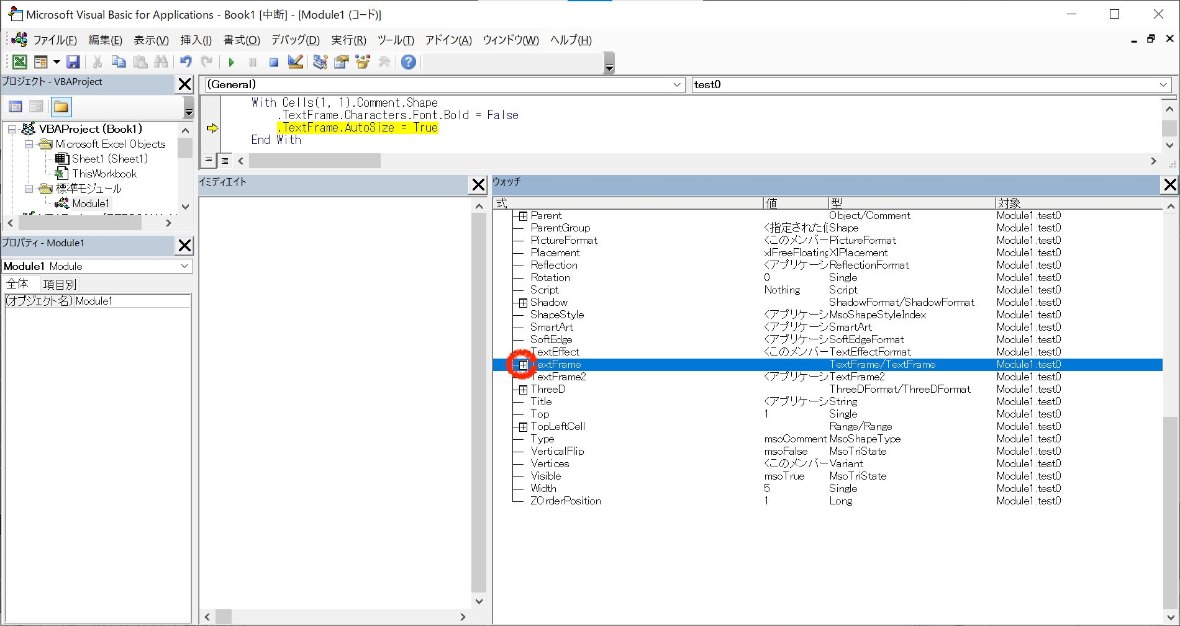Image resolution: width=1180 pixels, height=626 pixels.
Task: Click the Break (pause) icon
Action: tap(253, 62)
